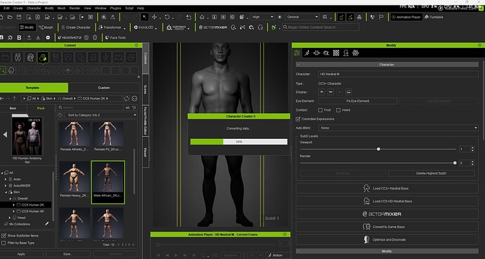Toggle the Foot contact checkbox
This screenshot has height=259, width=485.
tap(321, 110)
